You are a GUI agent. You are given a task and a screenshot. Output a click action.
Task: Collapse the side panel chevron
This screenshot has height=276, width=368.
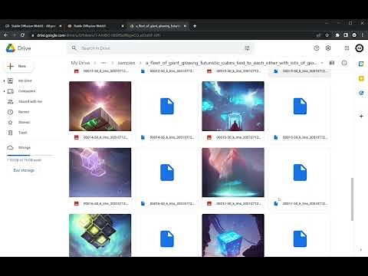[361, 250]
